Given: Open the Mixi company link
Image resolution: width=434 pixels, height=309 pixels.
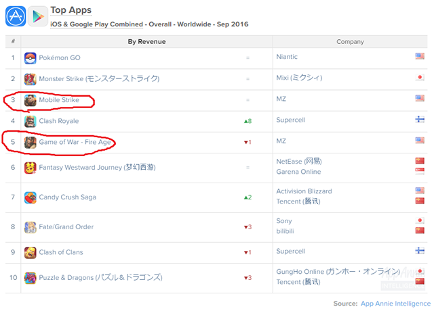Looking at the screenshot, I should point(299,78).
